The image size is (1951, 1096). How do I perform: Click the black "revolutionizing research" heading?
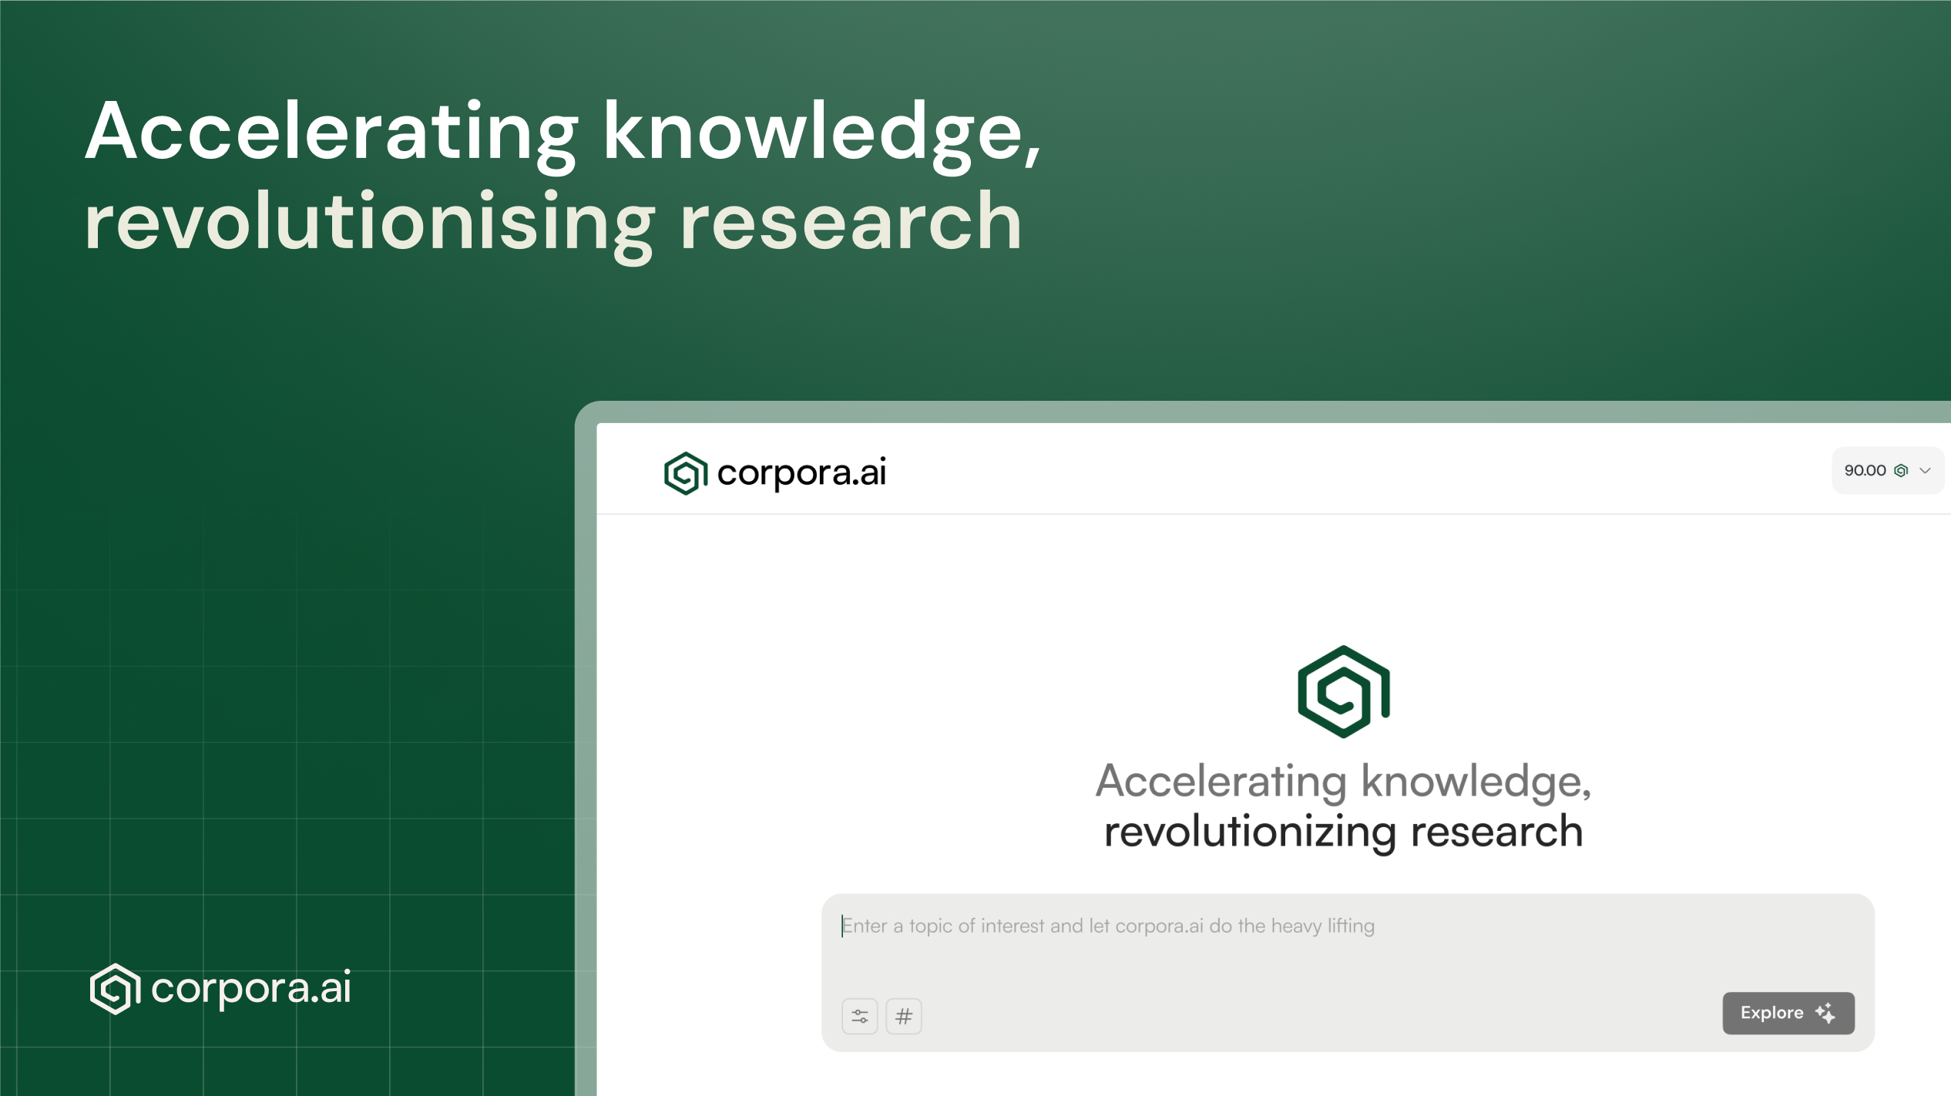click(x=1343, y=832)
